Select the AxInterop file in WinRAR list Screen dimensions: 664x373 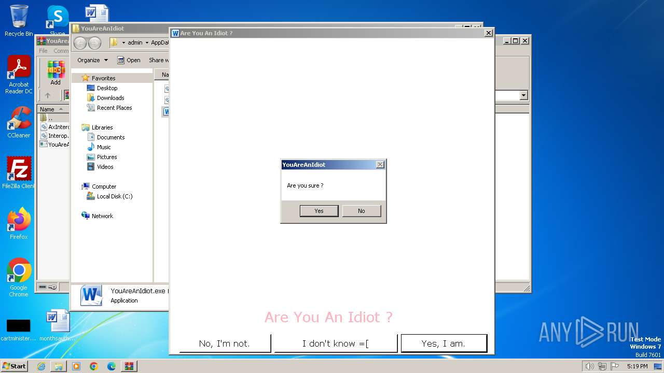(54, 127)
